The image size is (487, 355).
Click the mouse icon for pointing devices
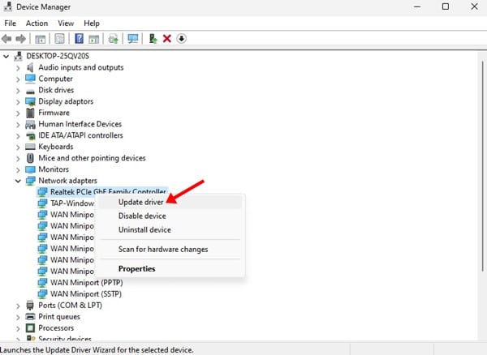pos(30,158)
